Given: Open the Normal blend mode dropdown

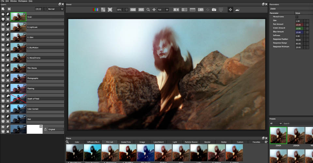Looking at the screenshot, I should 55,9.
